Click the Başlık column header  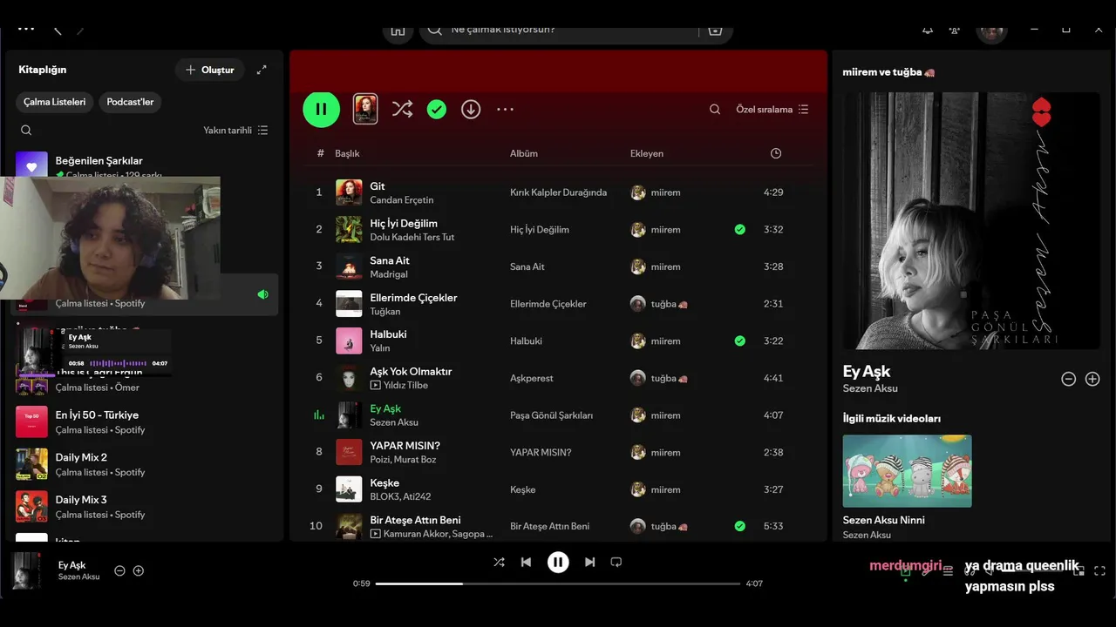pyautogui.click(x=347, y=153)
